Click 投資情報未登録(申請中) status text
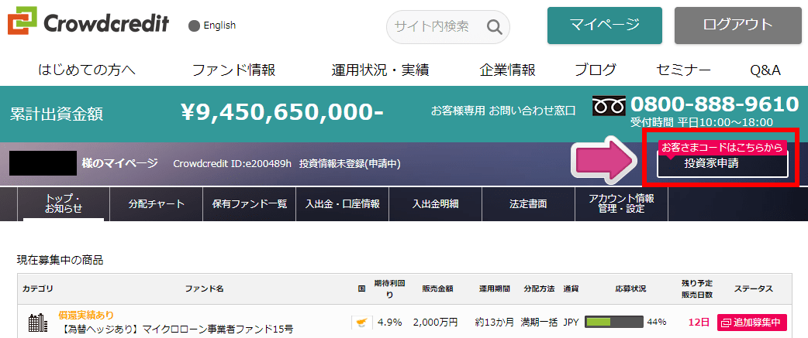Viewport: 808px width, 338px height. 350,164
